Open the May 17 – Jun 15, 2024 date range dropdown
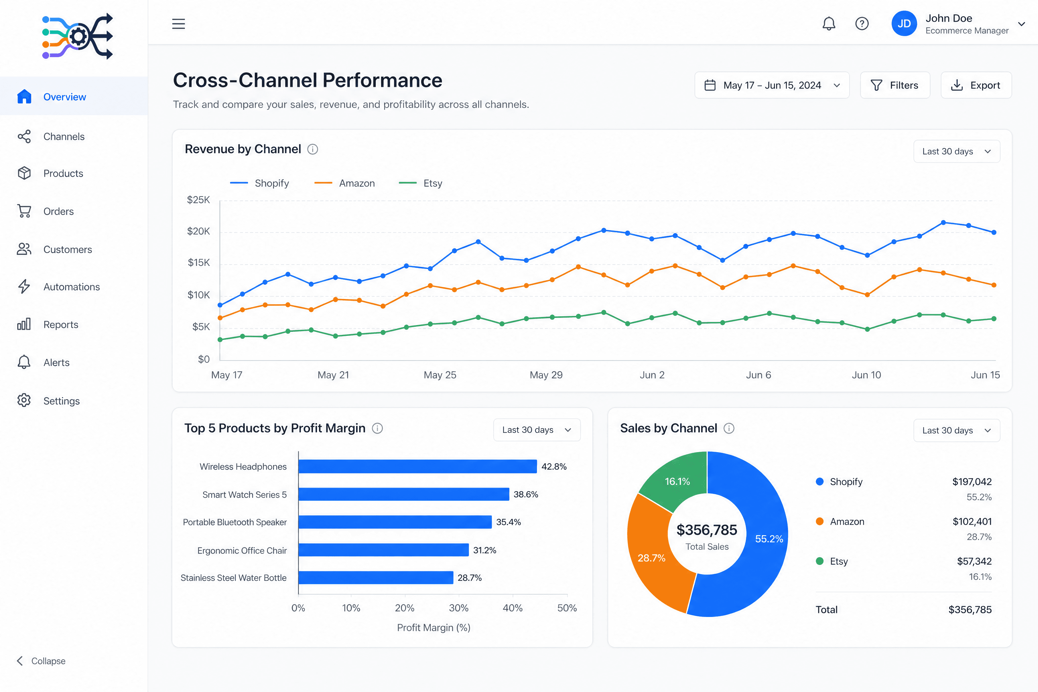Viewport: 1038px width, 692px height. [x=772, y=85]
